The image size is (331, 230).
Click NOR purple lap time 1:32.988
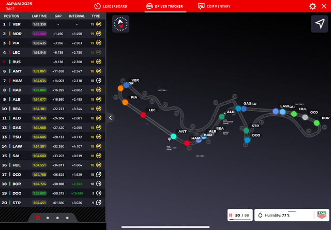click(x=39, y=34)
